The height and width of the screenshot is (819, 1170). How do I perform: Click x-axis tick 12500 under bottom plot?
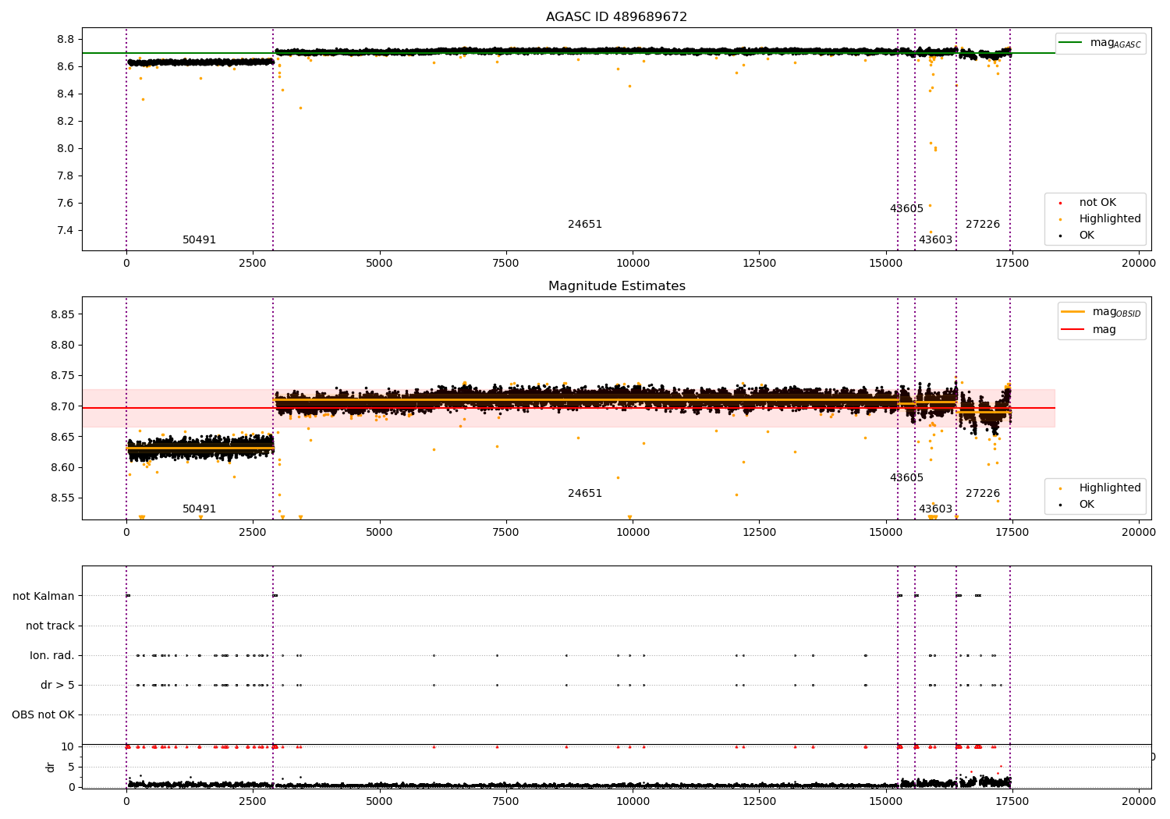(759, 801)
